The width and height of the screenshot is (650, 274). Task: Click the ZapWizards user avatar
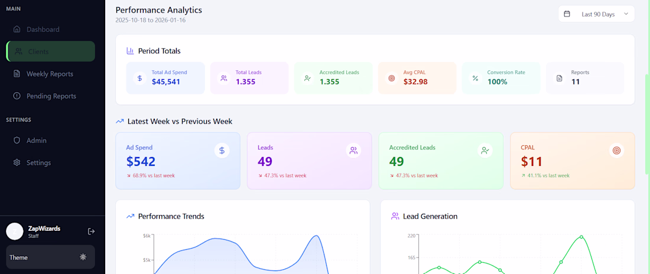tap(15, 231)
